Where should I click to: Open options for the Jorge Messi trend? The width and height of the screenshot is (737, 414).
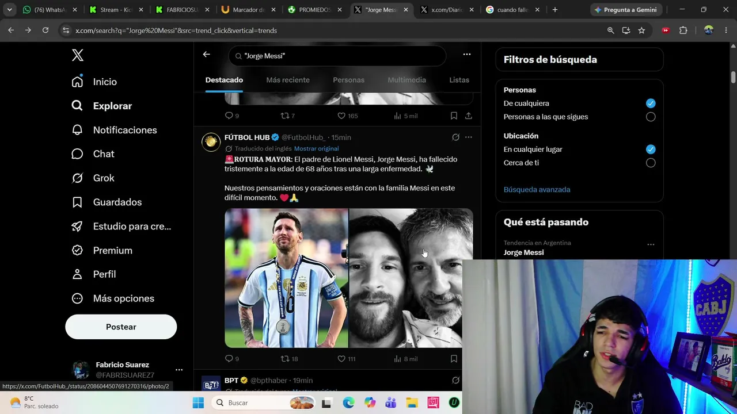[x=651, y=245]
